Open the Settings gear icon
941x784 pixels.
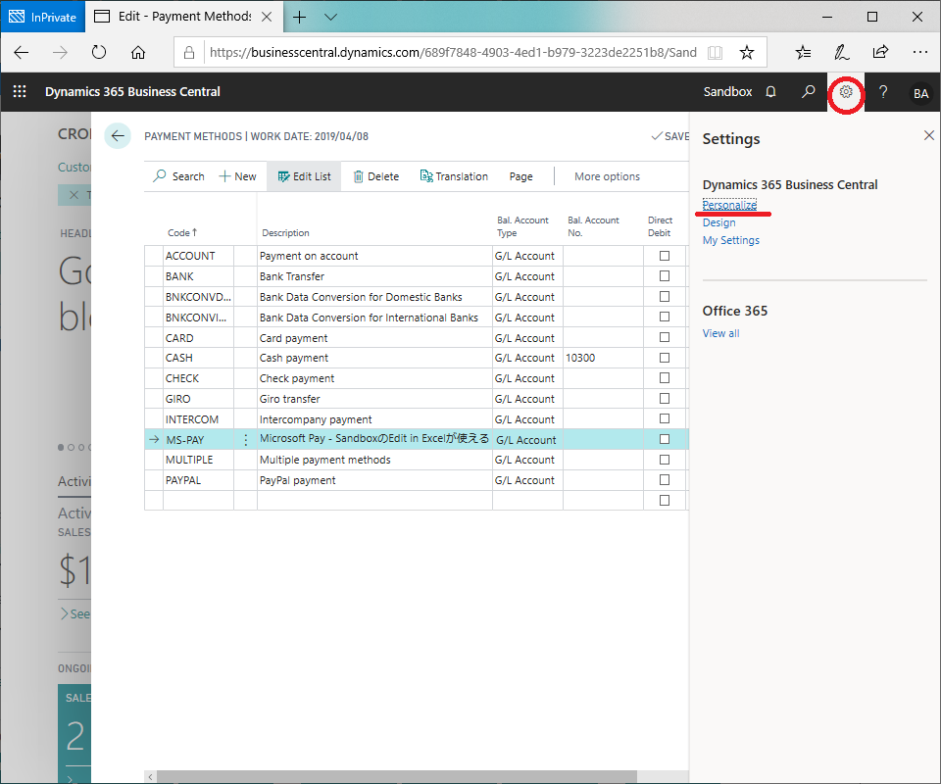846,92
